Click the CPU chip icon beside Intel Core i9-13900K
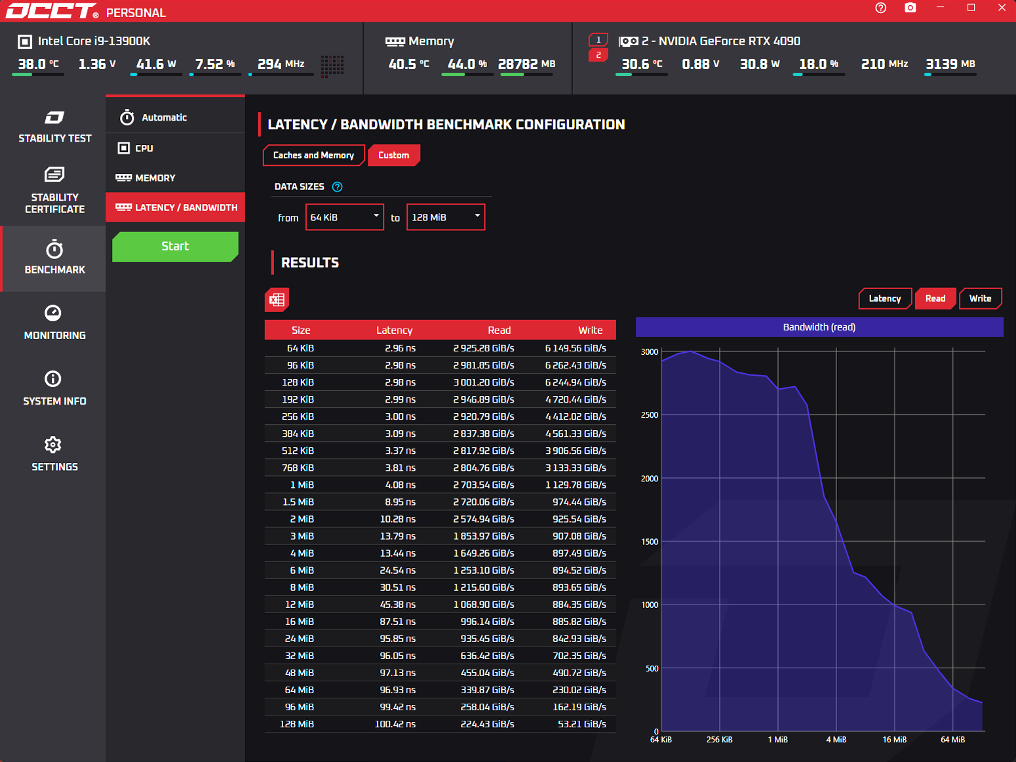Screen dimensions: 1016x762 click(x=24, y=42)
